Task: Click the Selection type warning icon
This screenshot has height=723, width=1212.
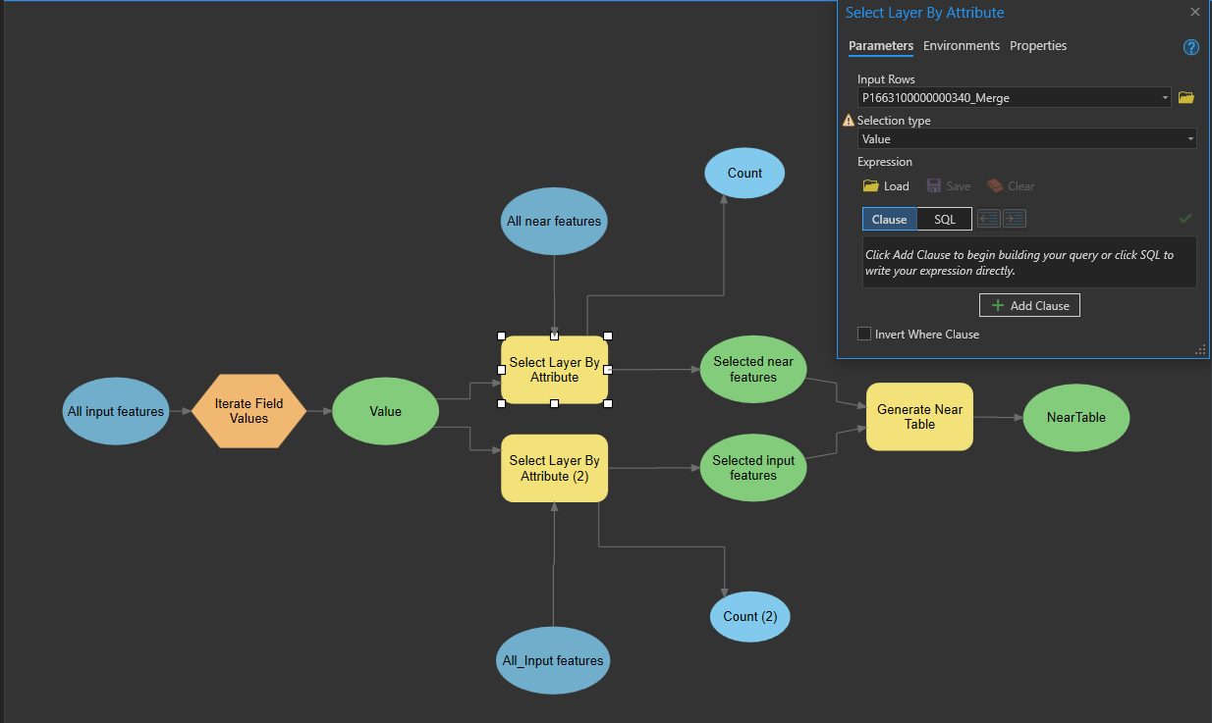Action: [849, 120]
